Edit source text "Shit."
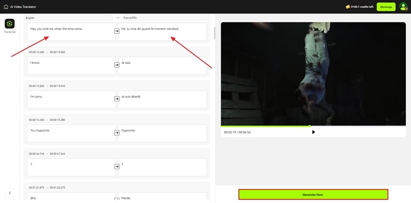This screenshot has height=203, width=411. click(x=71, y=196)
